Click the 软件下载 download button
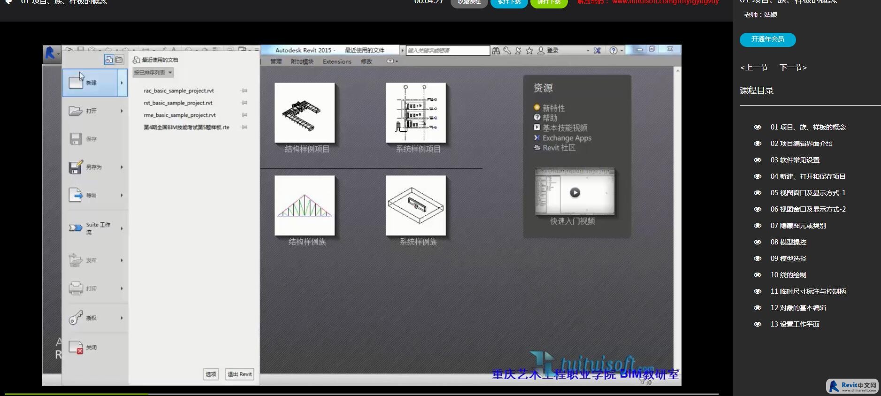Screen dimensions: 881x396 pos(509,3)
